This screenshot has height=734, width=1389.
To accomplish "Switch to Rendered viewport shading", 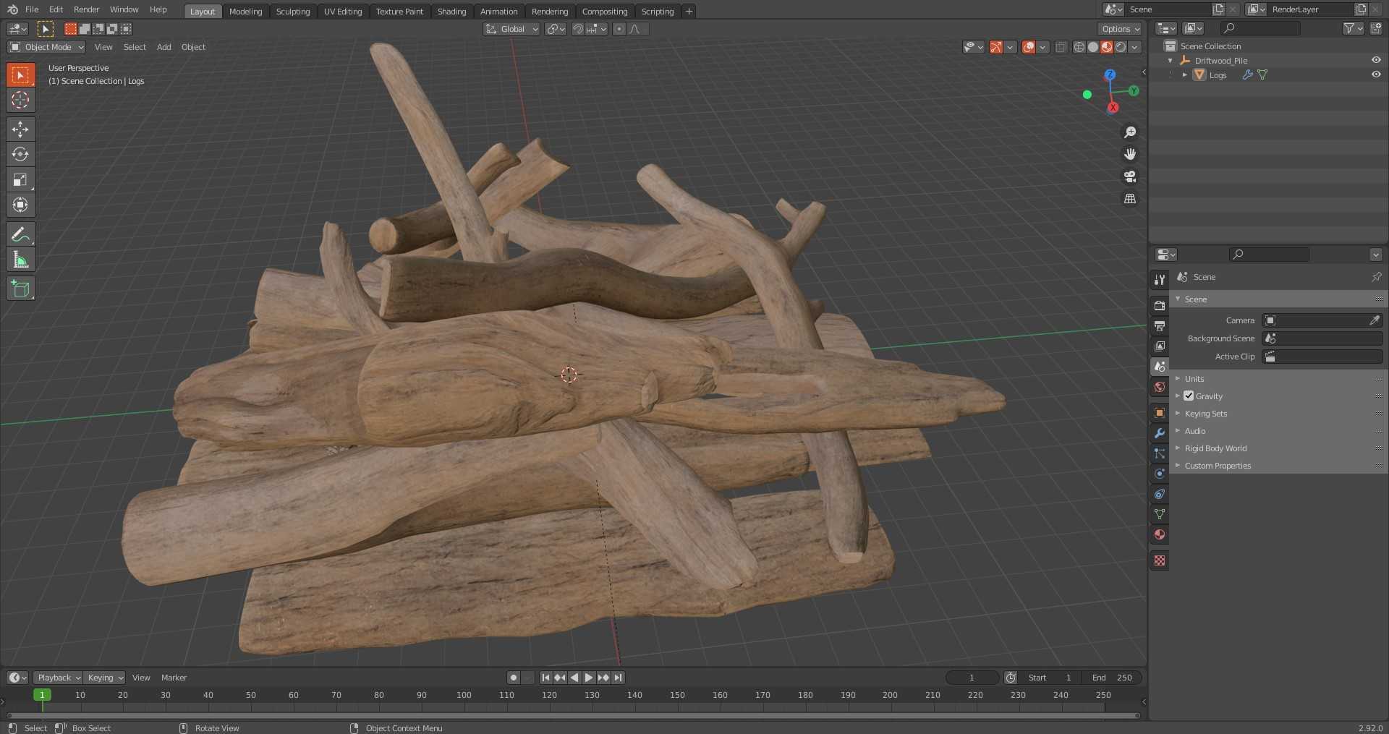I will coord(1121,47).
